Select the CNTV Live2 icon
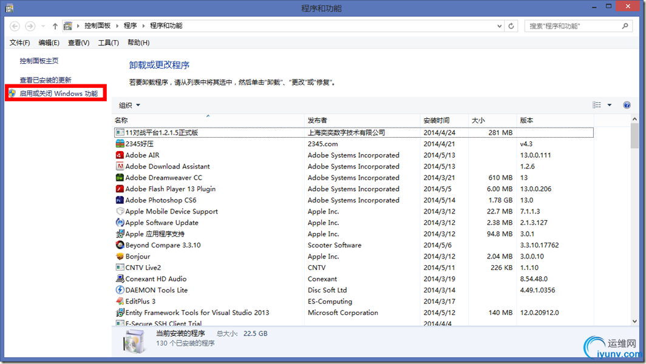This screenshot has height=364, width=646. point(120,268)
